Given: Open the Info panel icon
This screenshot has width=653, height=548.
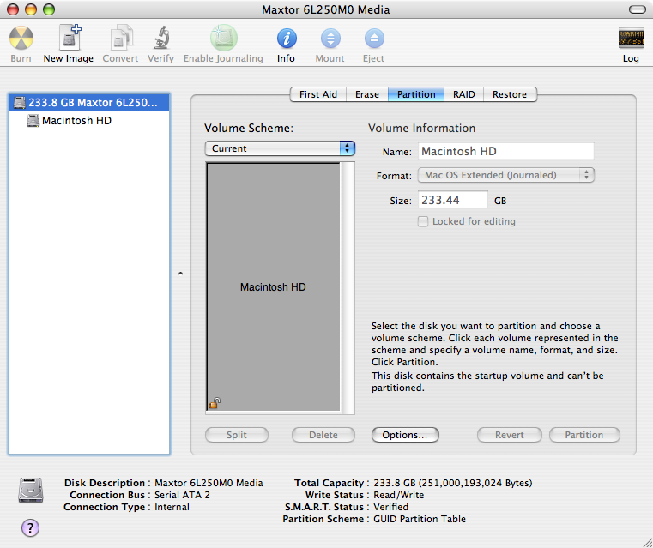Looking at the screenshot, I should coord(287,39).
